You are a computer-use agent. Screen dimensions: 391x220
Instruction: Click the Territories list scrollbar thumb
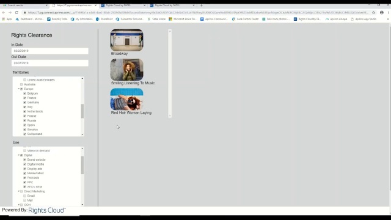[x=82, y=111]
